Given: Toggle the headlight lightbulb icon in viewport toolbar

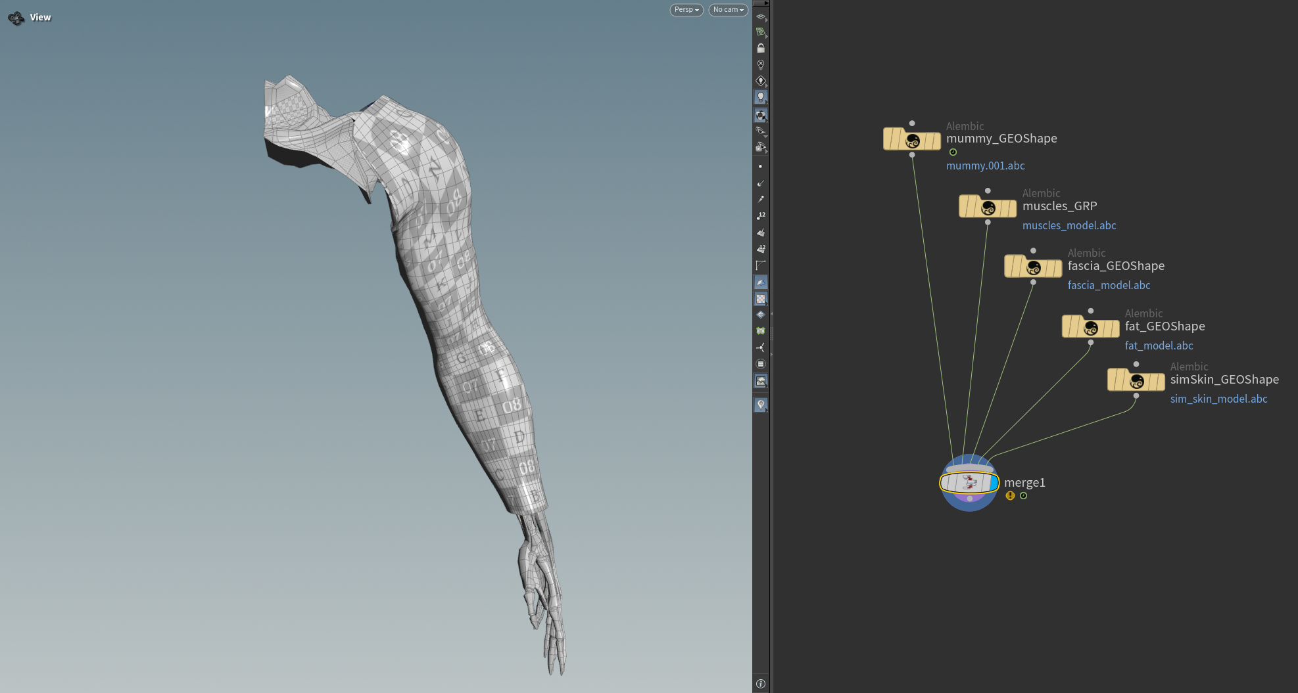Looking at the screenshot, I should 761,97.
